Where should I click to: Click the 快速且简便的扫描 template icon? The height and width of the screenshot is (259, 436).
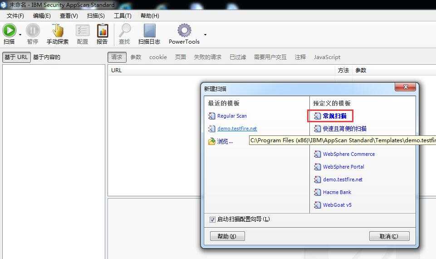[x=318, y=129]
